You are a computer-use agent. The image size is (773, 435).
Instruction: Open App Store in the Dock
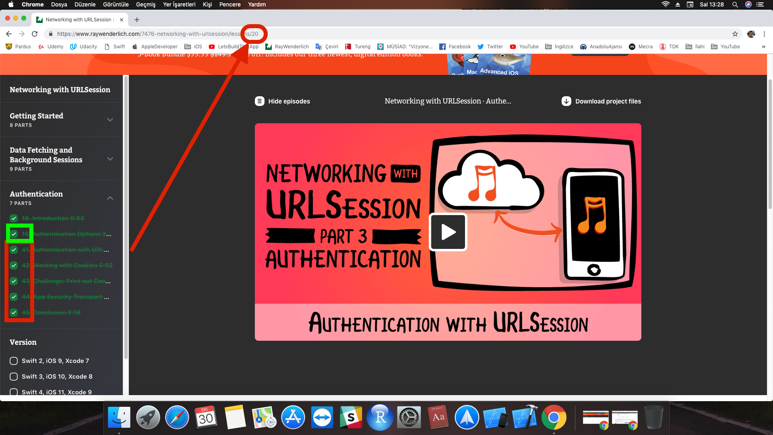293,417
